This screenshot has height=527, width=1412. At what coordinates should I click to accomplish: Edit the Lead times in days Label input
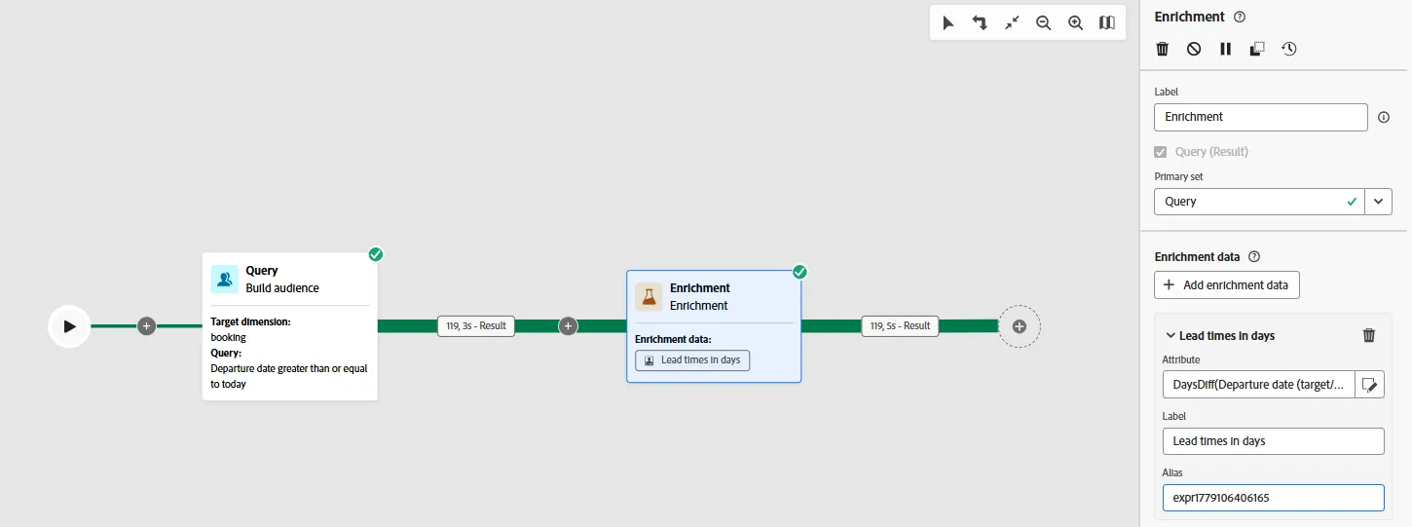[1273, 441]
